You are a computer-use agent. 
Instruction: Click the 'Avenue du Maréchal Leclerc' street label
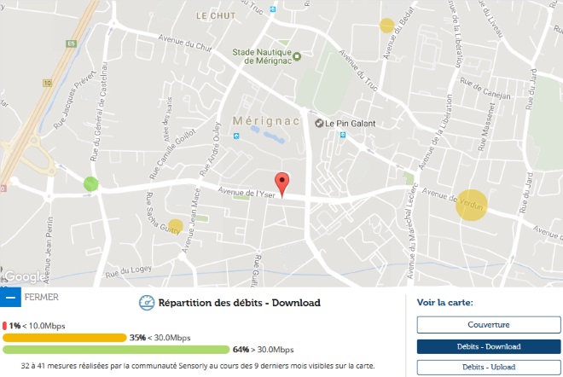tap(412, 231)
